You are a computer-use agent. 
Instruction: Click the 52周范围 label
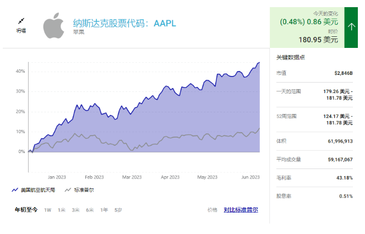[286, 116]
